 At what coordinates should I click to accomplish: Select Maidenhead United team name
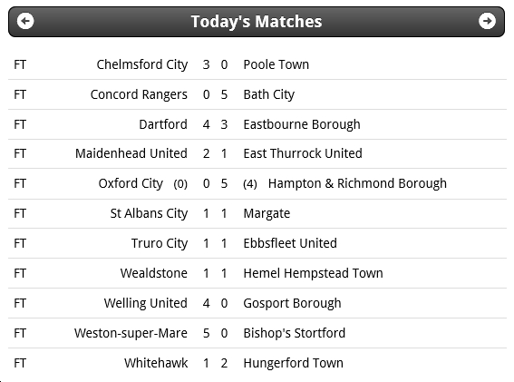click(x=131, y=153)
